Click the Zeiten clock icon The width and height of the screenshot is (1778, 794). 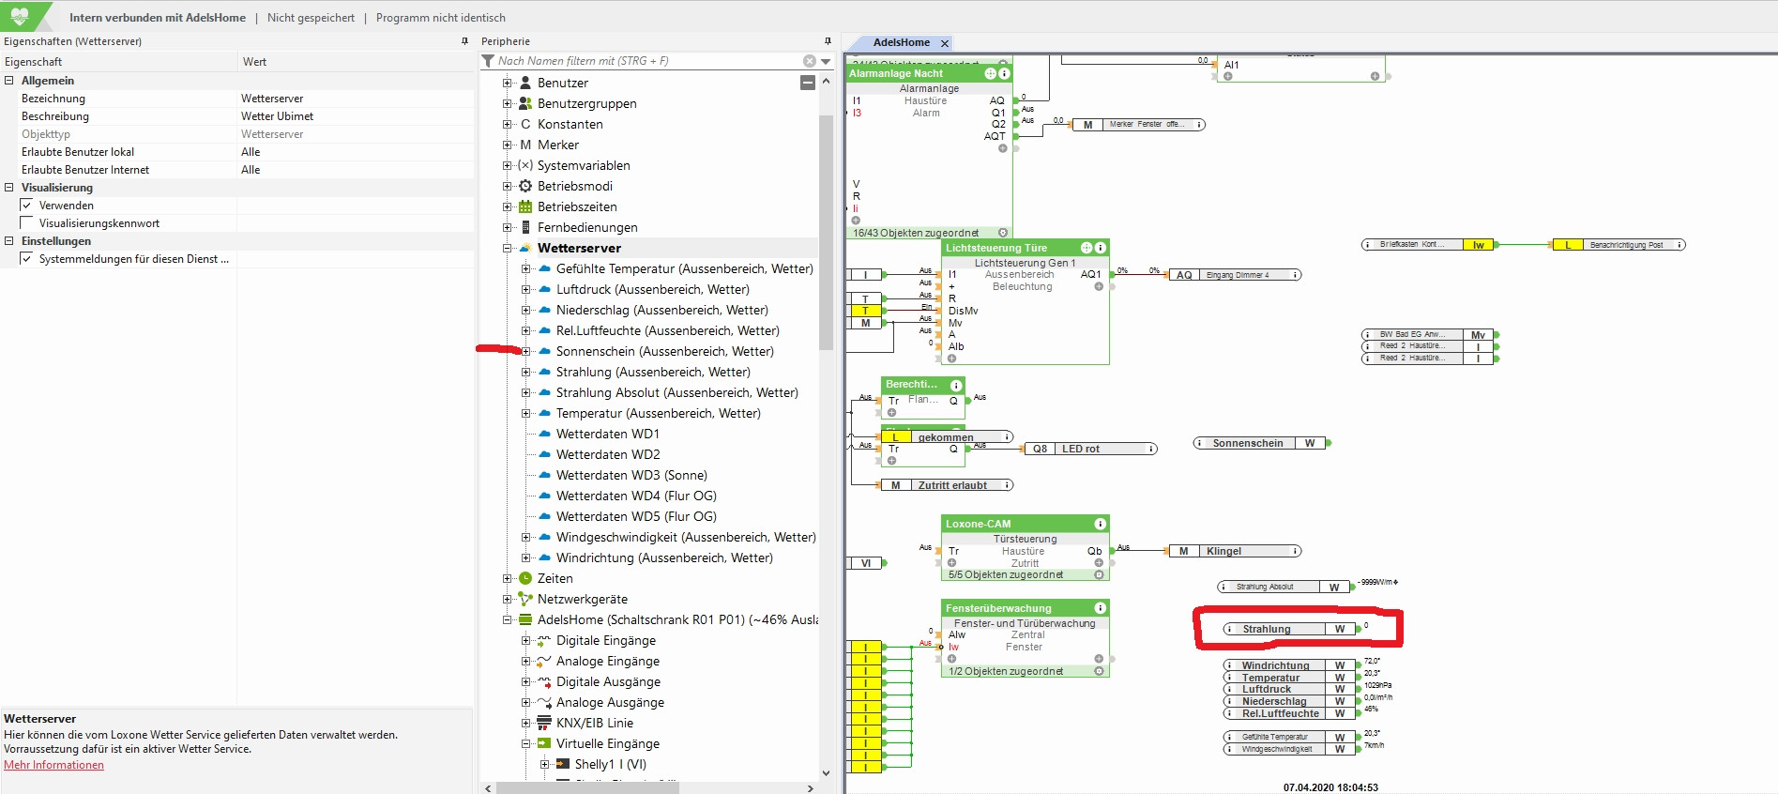525,578
